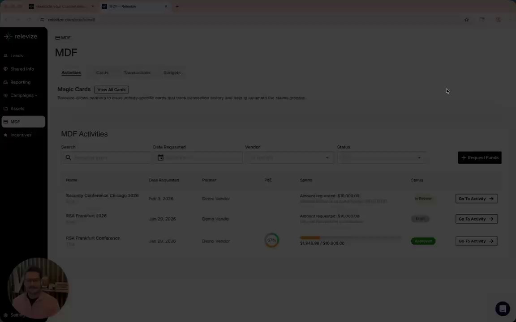The image size is (516, 322).
Task: Expand the Campaigns submenu arrow
Action: 36,96
